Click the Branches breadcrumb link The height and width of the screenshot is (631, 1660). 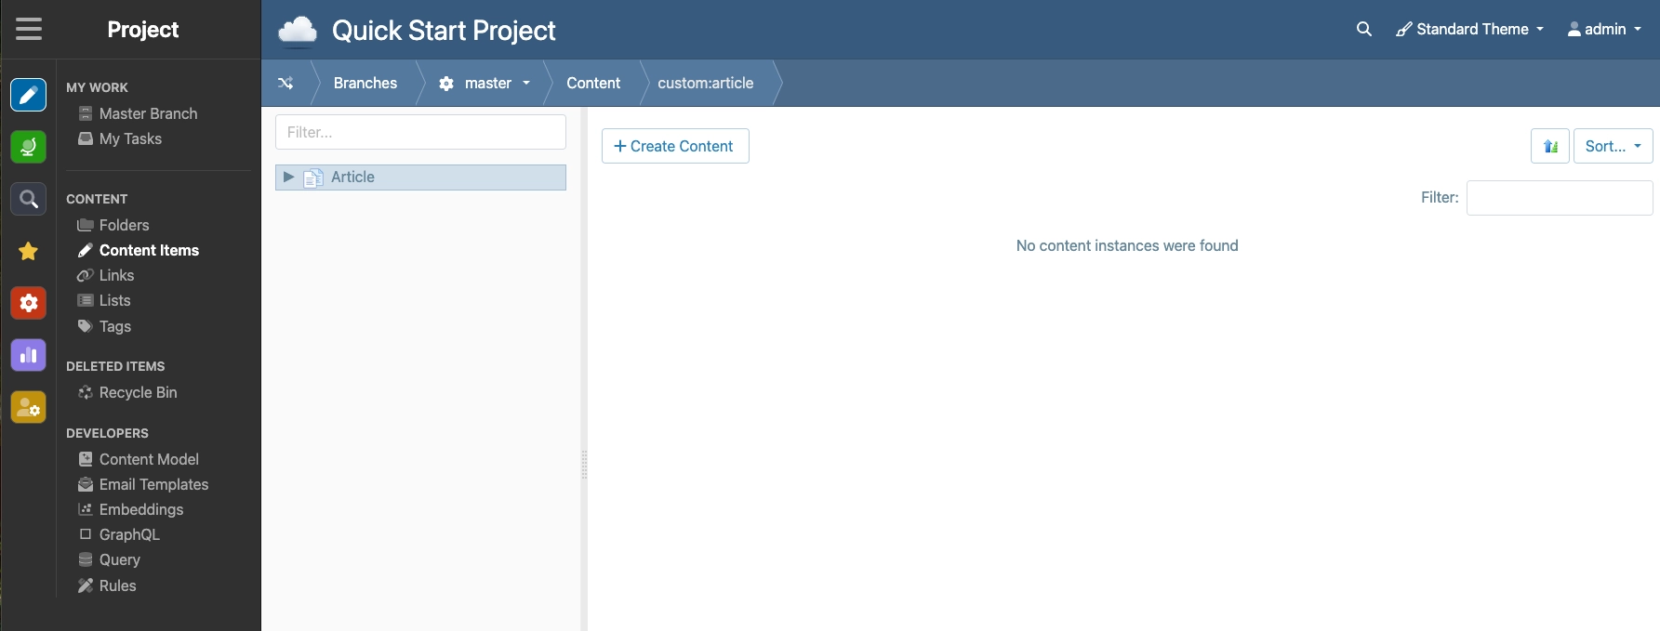coord(365,84)
